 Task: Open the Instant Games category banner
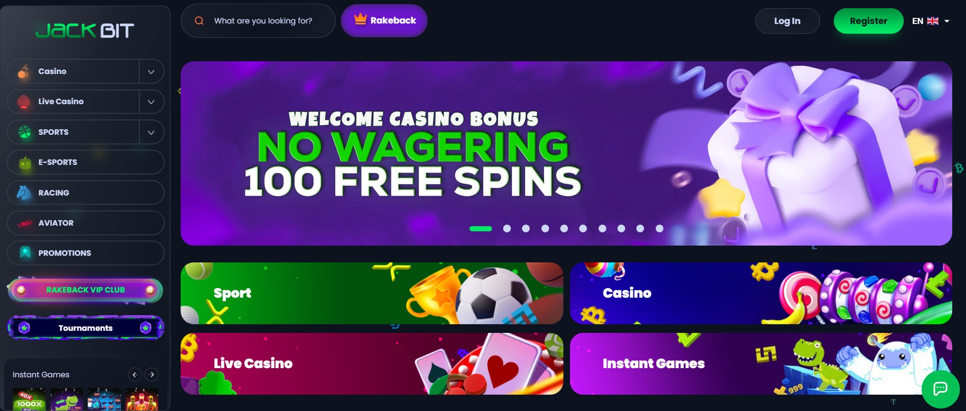(761, 364)
